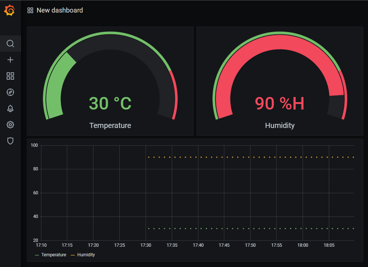
Task: Click the 17:45 time axis label
Action: [224, 245]
